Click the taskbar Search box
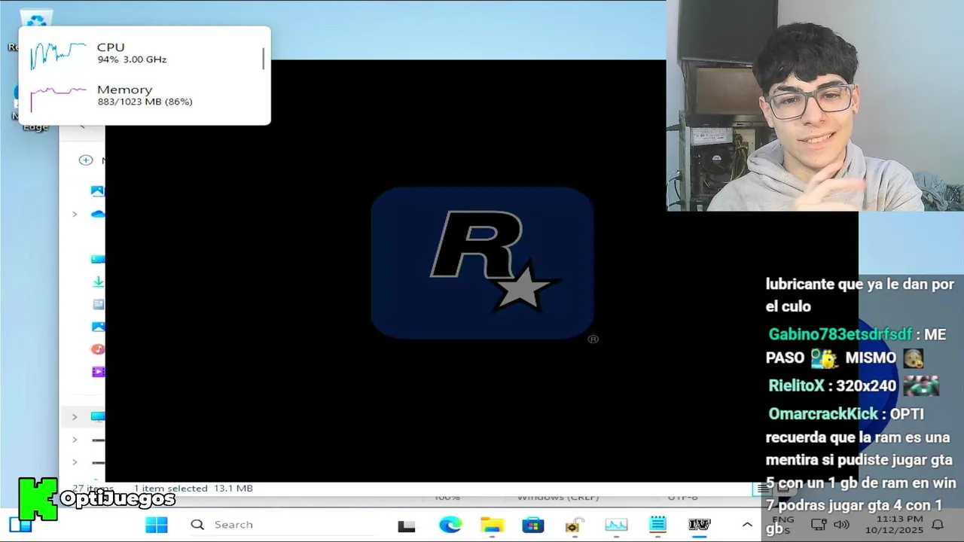This screenshot has width=964, height=542. pos(282,525)
